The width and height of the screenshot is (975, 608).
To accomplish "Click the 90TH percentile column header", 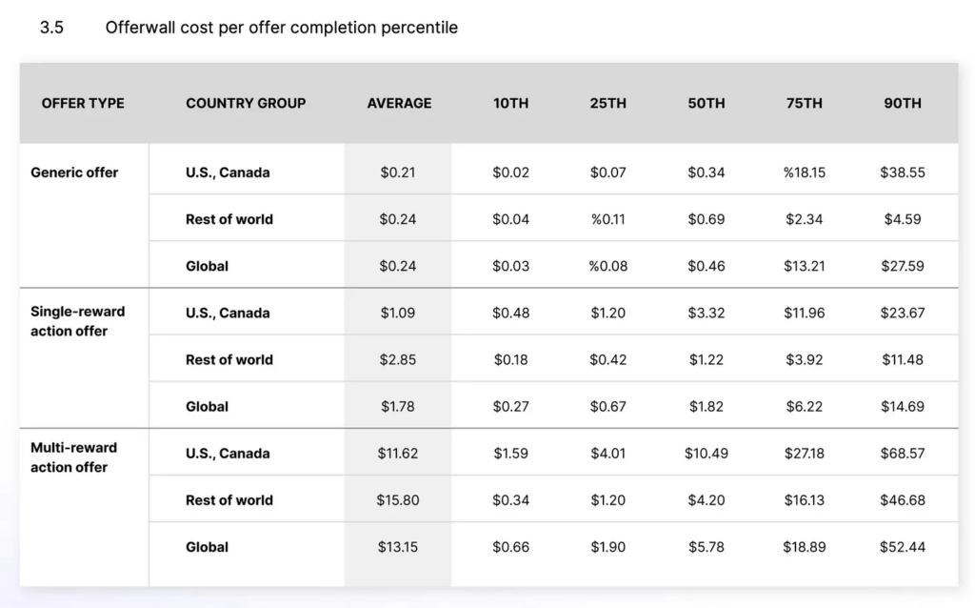I will pos(903,103).
